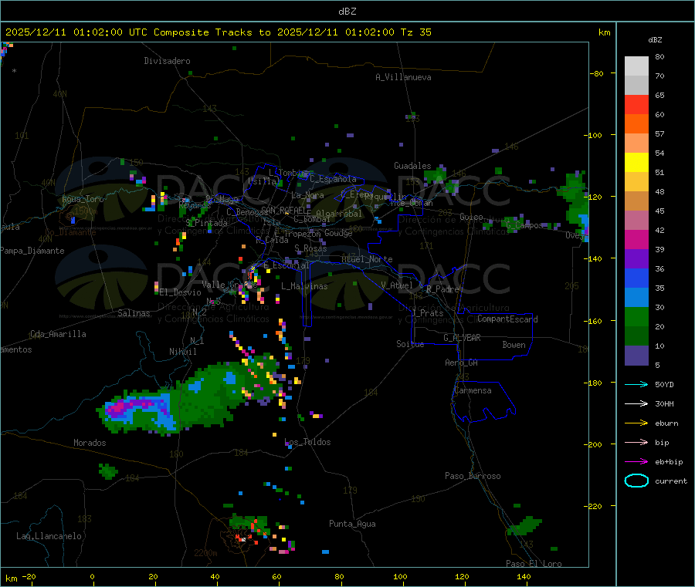Click the bright yellow 51-54 dBZ swatch
The image size is (695, 587).
point(636,163)
